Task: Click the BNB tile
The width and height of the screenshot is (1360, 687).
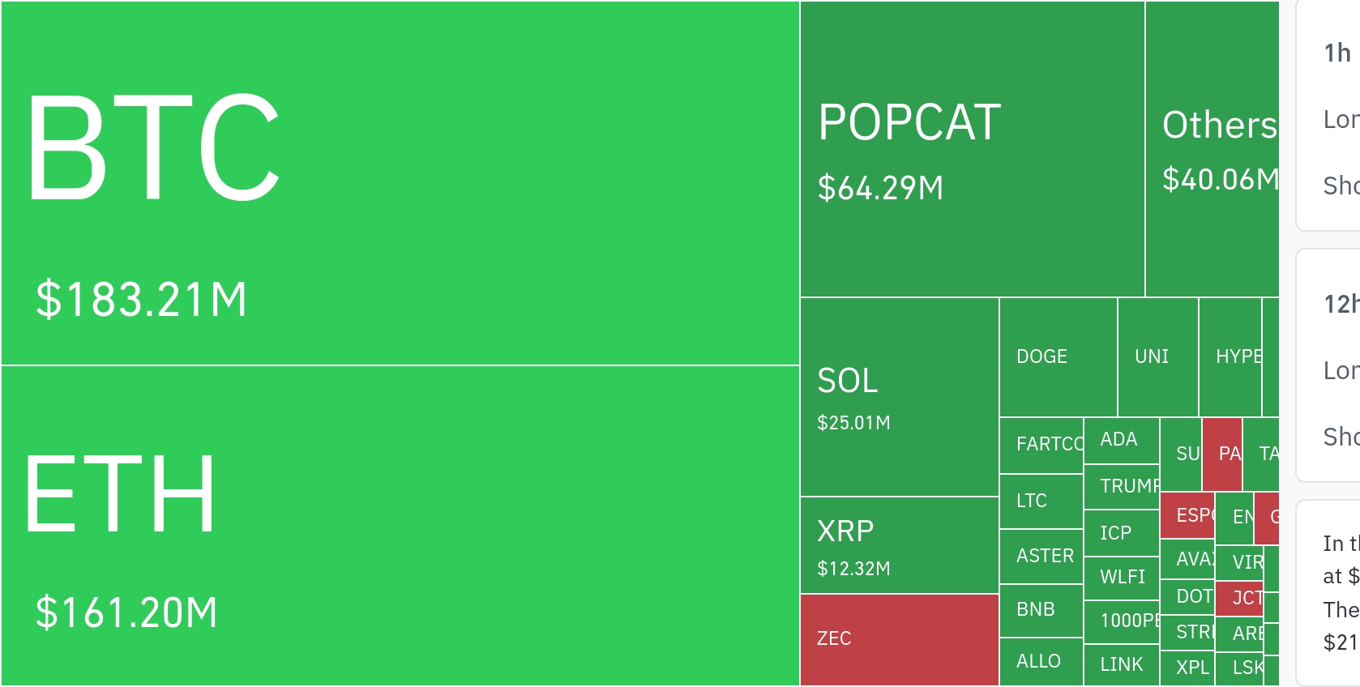Action: (1041, 610)
